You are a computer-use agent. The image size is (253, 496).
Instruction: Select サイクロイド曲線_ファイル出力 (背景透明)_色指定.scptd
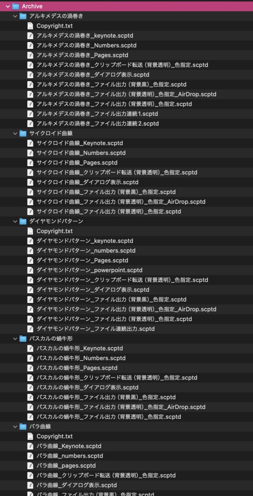point(109,212)
